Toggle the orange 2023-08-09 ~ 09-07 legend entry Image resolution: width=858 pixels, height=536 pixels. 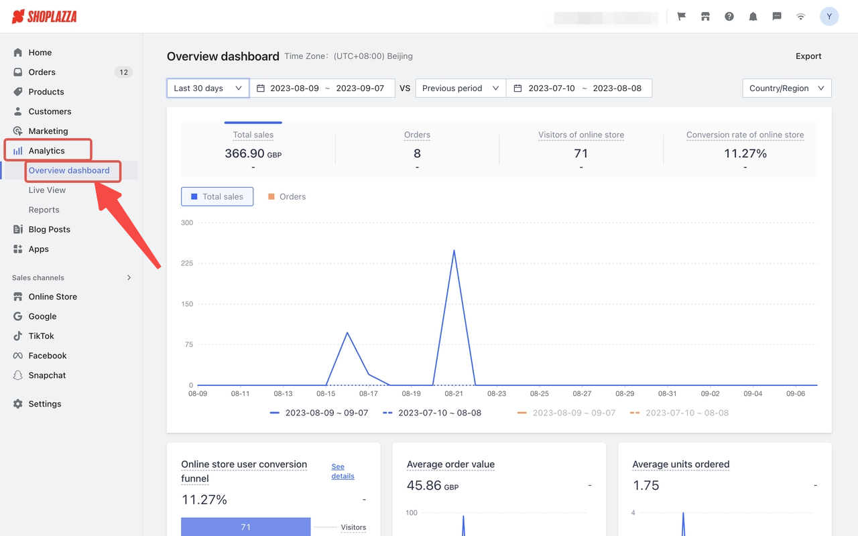(x=566, y=413)
